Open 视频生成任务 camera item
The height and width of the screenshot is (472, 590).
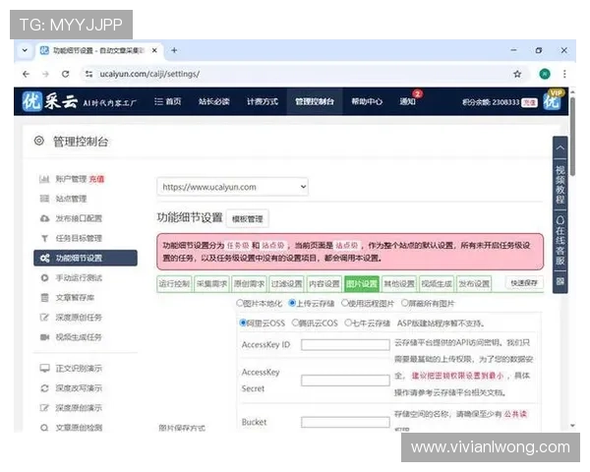pyautogui.click(x=71, y=337)
